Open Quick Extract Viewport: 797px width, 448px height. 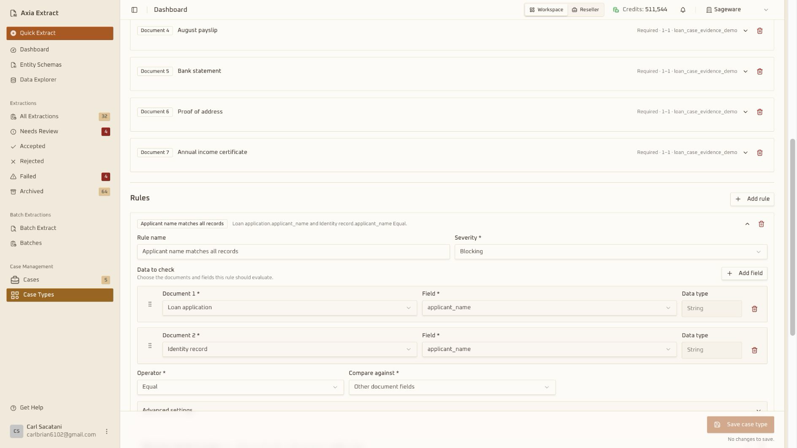pyautogui.click(x=60, y=33)
